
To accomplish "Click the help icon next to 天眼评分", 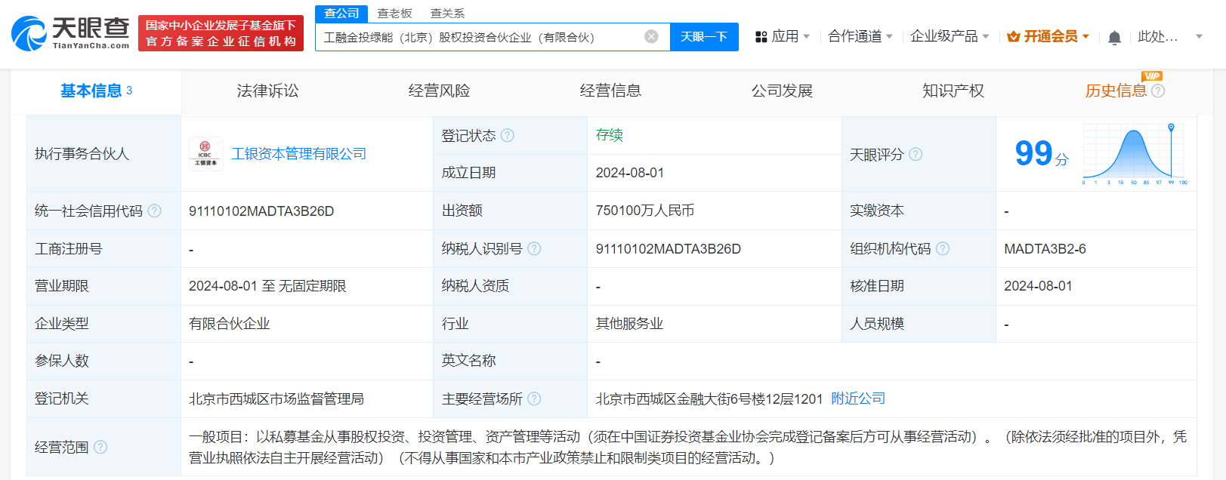I will point(916,154).
